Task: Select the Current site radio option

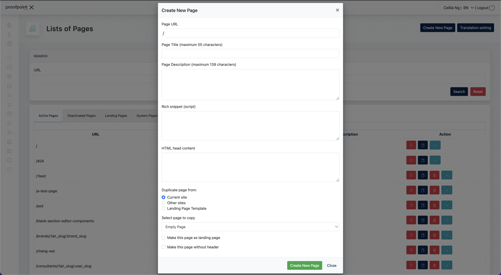Action: pyautogui.click(x=163, y=197)
